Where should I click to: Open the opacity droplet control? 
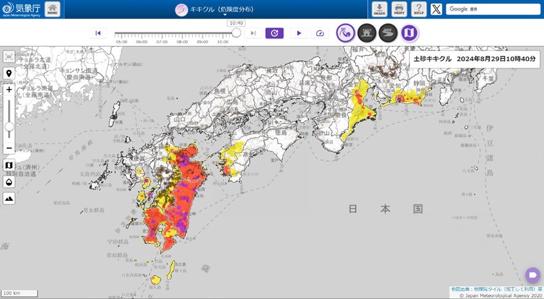pyautogui.click(x=9, y=182)
